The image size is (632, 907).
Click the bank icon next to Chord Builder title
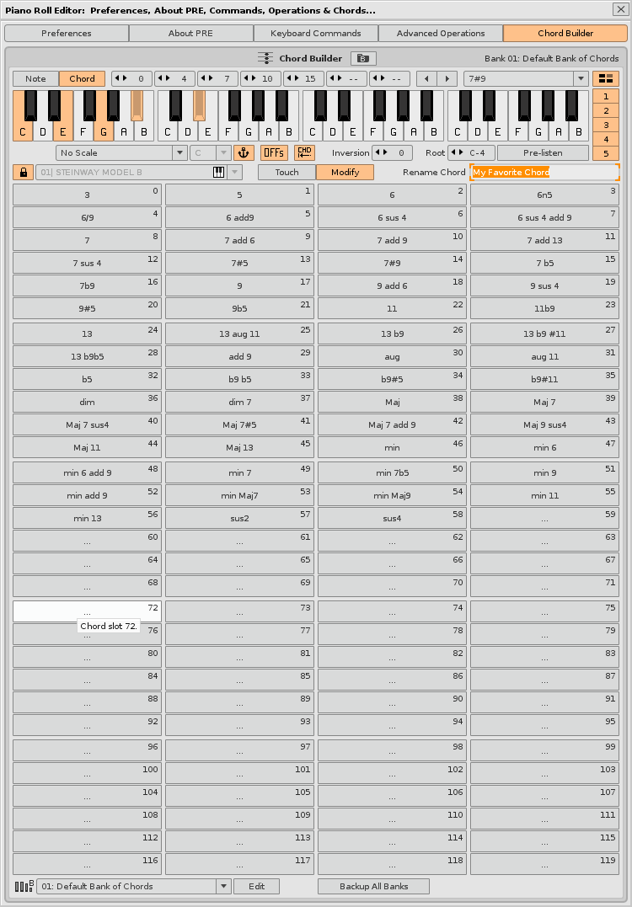(x=363, y=58)
